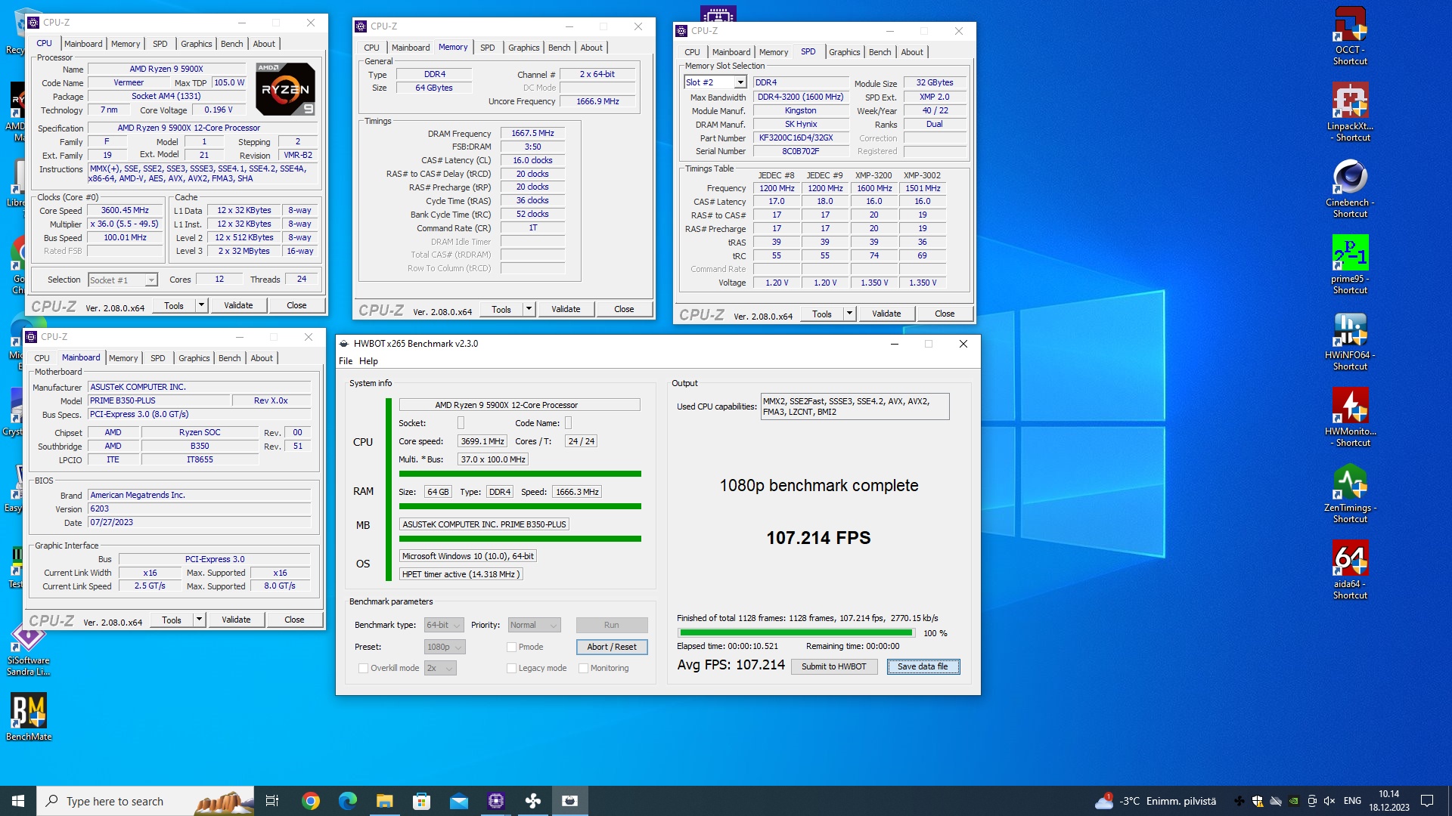Viewport: 1452px width, 816px height.
Task: Click Save data file button
Action: (923, 666)
